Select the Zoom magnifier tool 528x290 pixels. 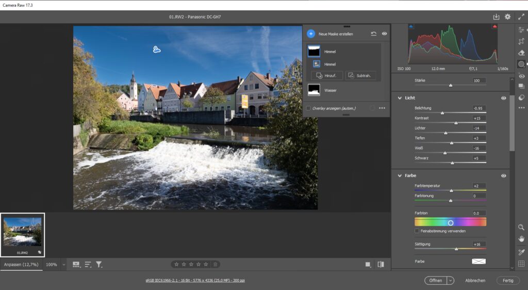pyautogui.click(x=521, y=227)
